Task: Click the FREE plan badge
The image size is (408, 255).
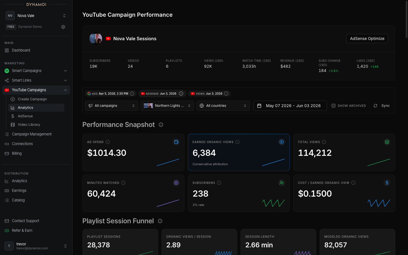Action: tap(11, 27)
